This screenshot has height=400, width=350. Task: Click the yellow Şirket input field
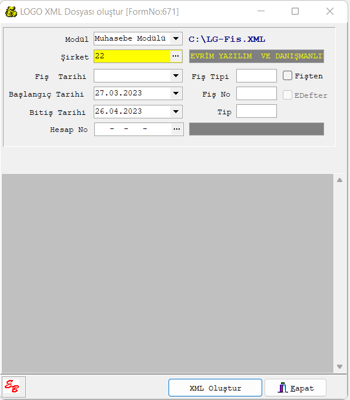[132, 56]
